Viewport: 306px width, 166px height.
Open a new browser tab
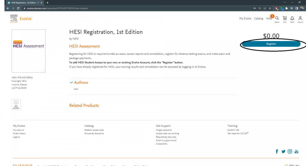coord(47,3)
